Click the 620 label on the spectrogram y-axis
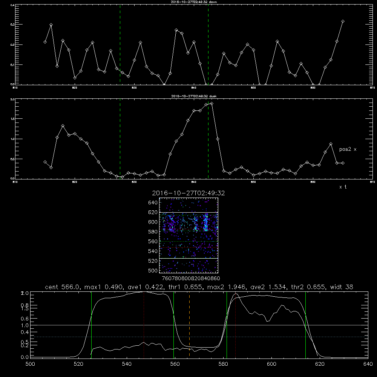 [x=153, y=212]
